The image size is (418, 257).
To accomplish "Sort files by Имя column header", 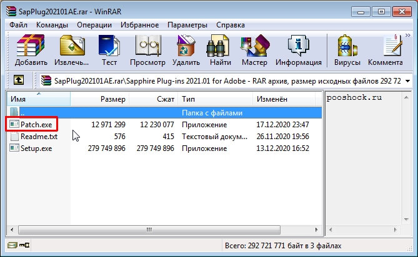I will [x=38, y=99].
